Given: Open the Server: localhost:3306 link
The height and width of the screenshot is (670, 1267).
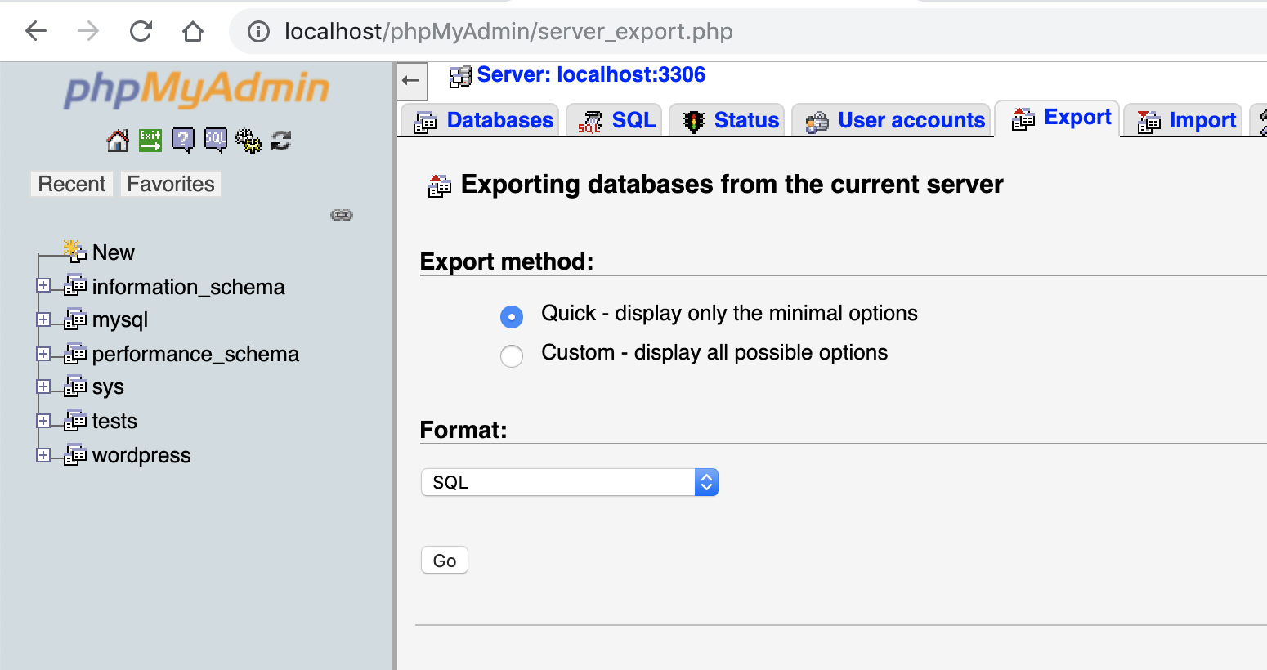Looking at the screenshot, I should (591, 74).
